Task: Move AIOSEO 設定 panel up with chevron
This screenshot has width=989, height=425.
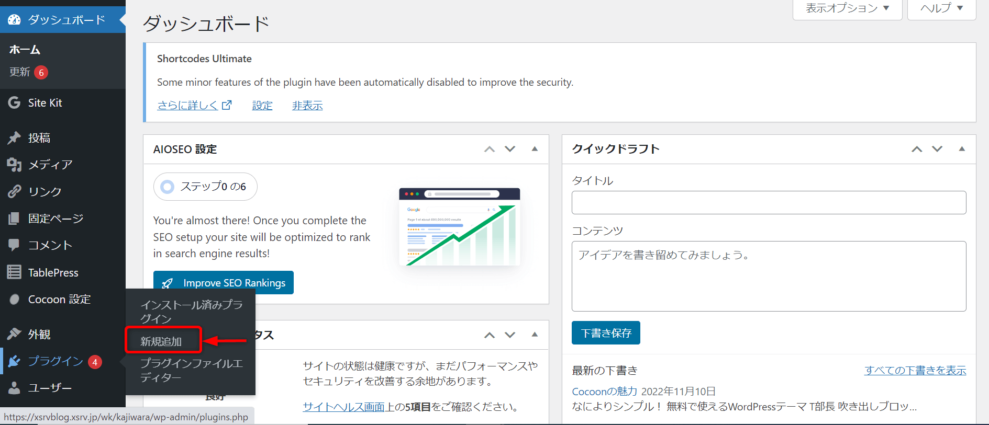Action: click(x=490, y=149)
